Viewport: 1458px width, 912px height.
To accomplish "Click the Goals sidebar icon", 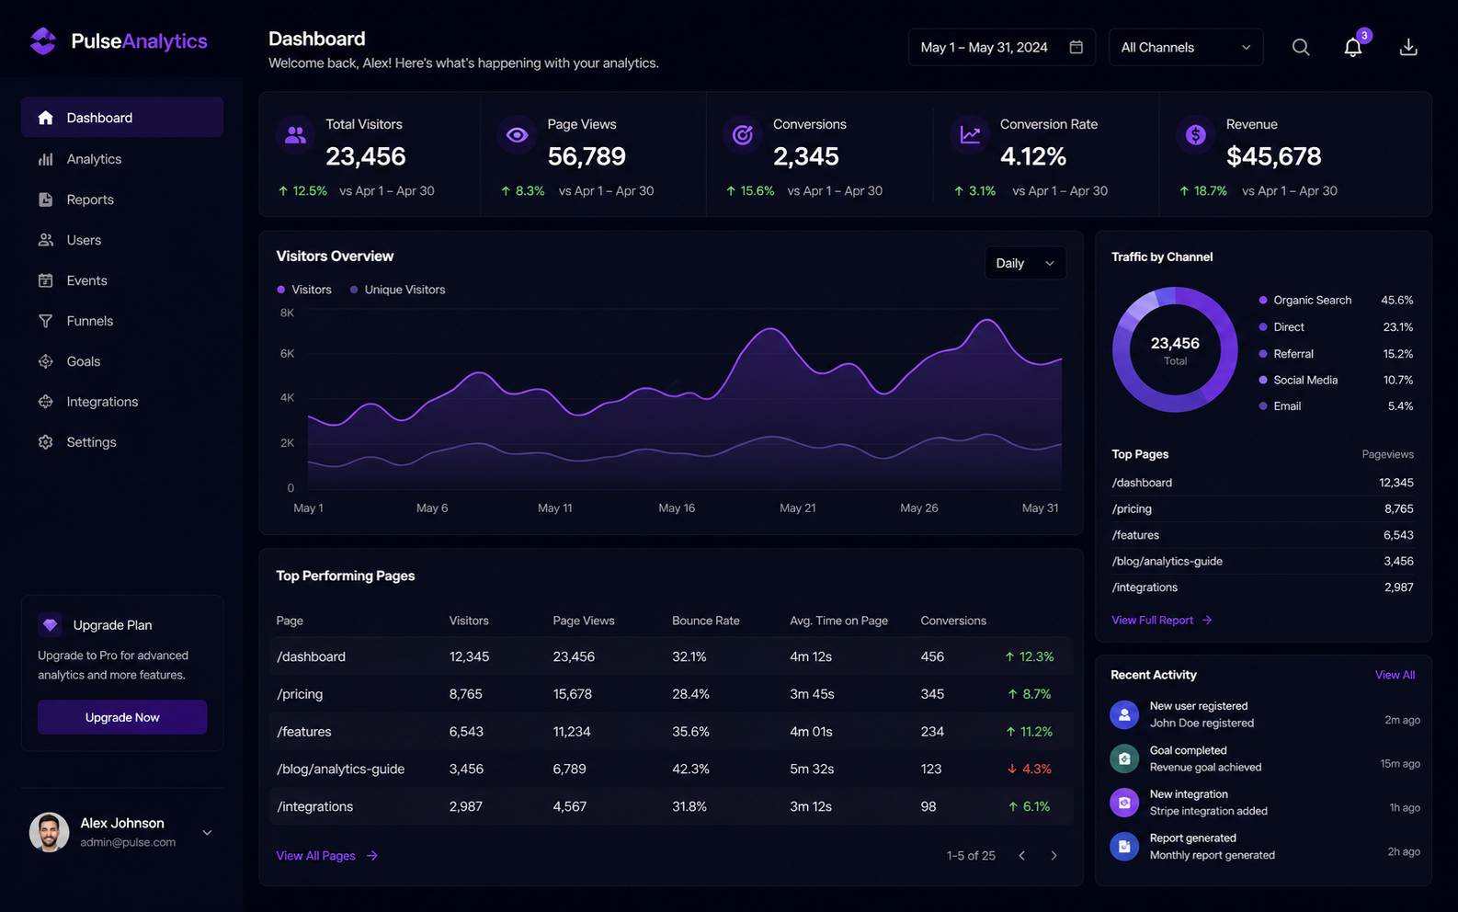I will coord(46,361).
